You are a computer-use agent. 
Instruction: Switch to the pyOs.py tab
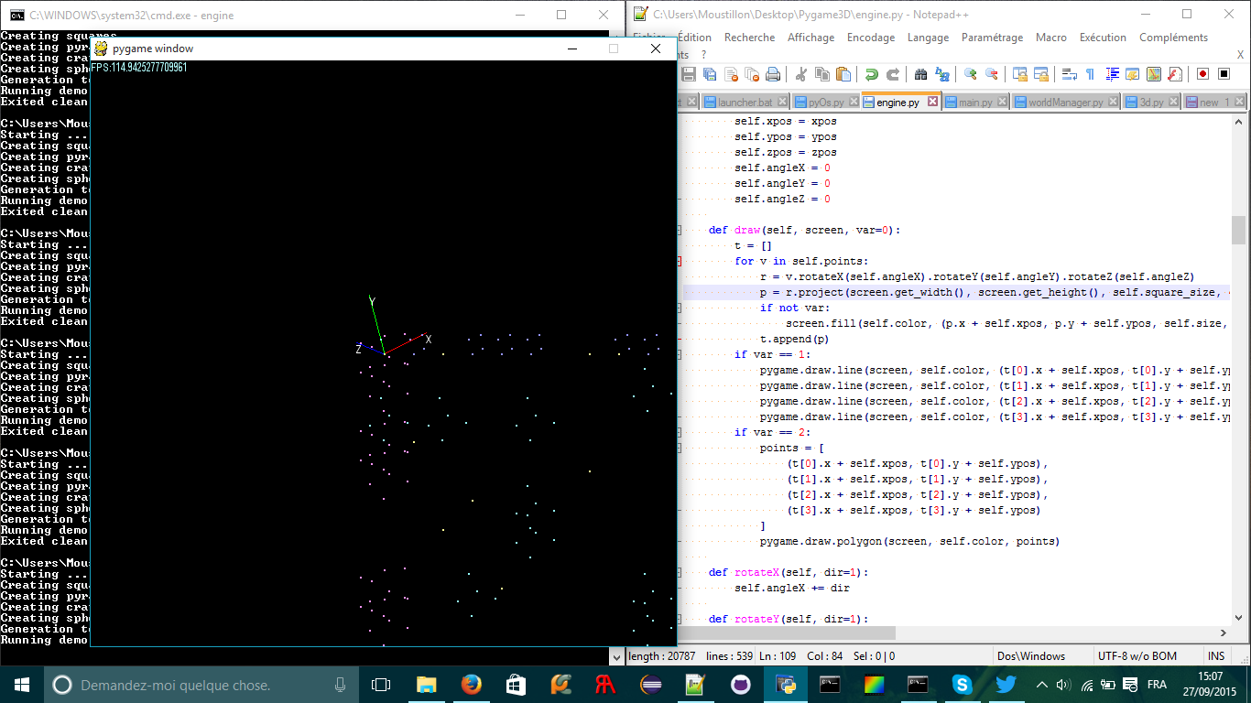point(825,103)
